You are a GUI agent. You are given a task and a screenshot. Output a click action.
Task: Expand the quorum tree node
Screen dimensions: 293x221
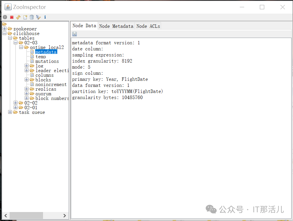[x=26, y=94]
